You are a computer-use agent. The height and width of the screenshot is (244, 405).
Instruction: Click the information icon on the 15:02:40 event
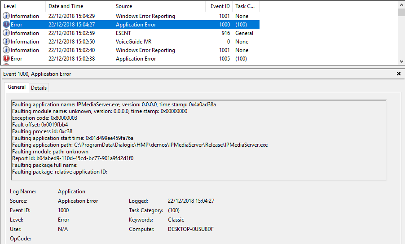click(x=6, y=50)
